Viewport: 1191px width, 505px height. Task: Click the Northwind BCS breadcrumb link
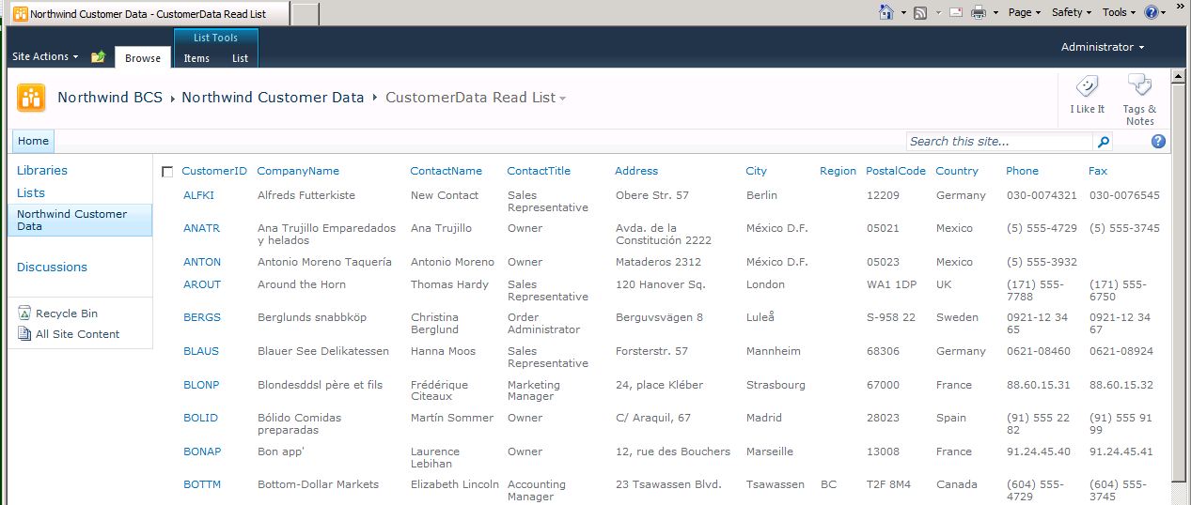pyautogui.click(x=110, y=98)
